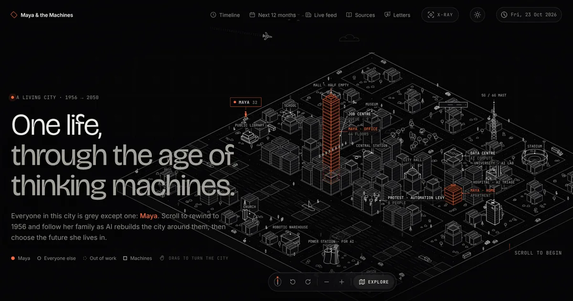Image resolution: width=573 pixels, height=301 pixels.
Task: Click the Robotic Warehouse label
Action: click(x=290, y=227)
